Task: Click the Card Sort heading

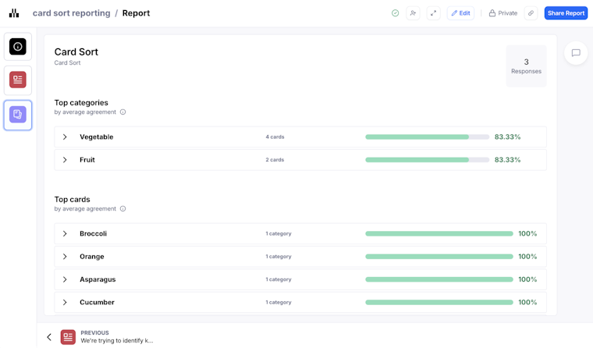Action: pos(76,51)
